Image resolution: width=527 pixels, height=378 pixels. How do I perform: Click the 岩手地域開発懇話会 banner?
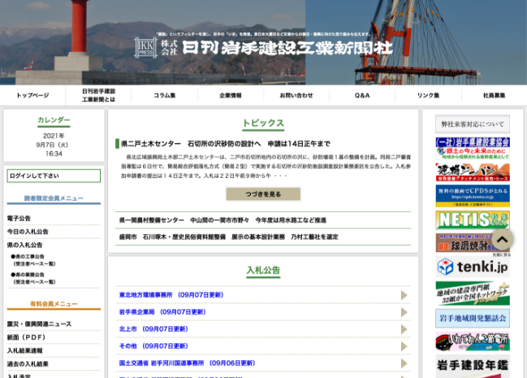point(472,318)
